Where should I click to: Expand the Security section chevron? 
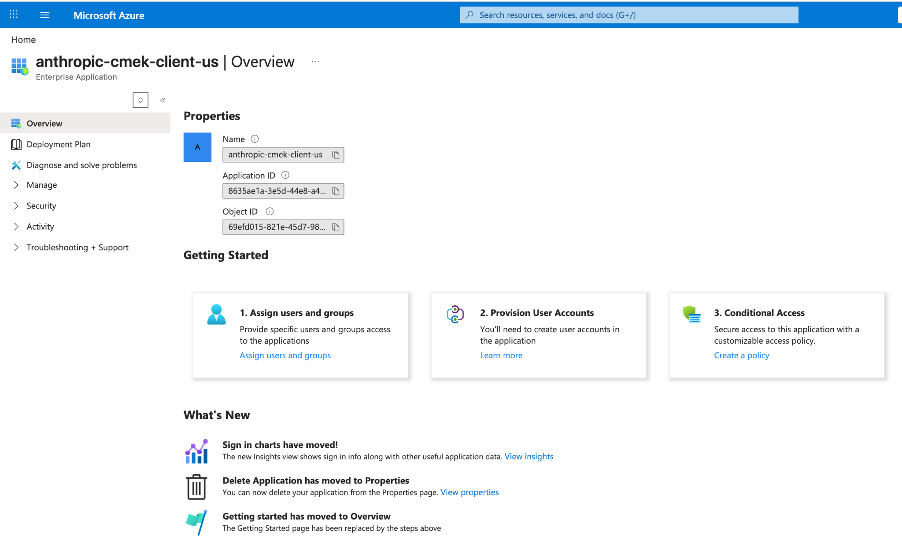point(16,205)
